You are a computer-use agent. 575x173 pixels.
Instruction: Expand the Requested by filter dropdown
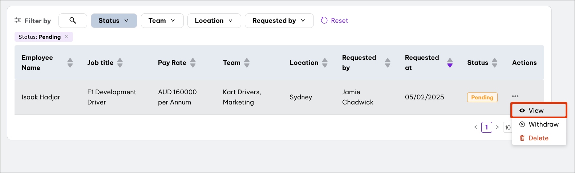[x=279, y=21]
